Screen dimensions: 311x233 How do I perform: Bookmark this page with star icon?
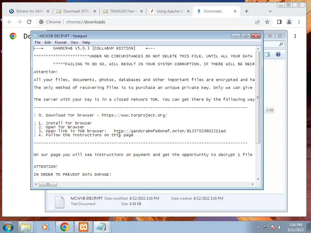(267, 22)
